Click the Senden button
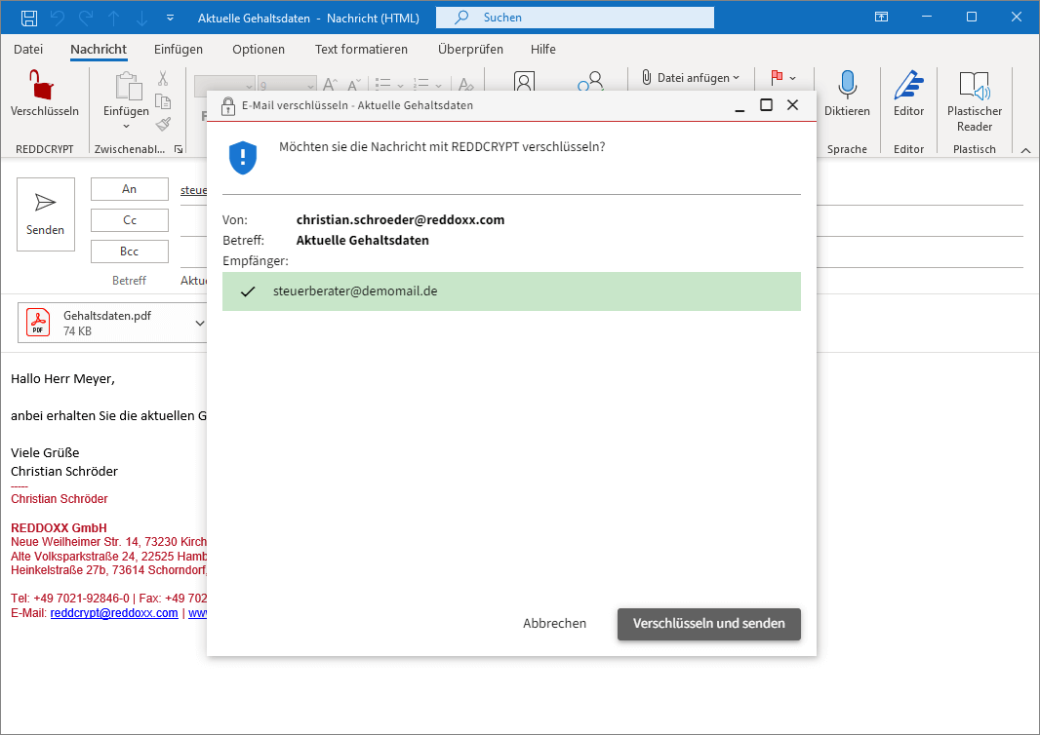Image resolution: width=1040 pixels, height=735 pixels. [x=46, y=214]
